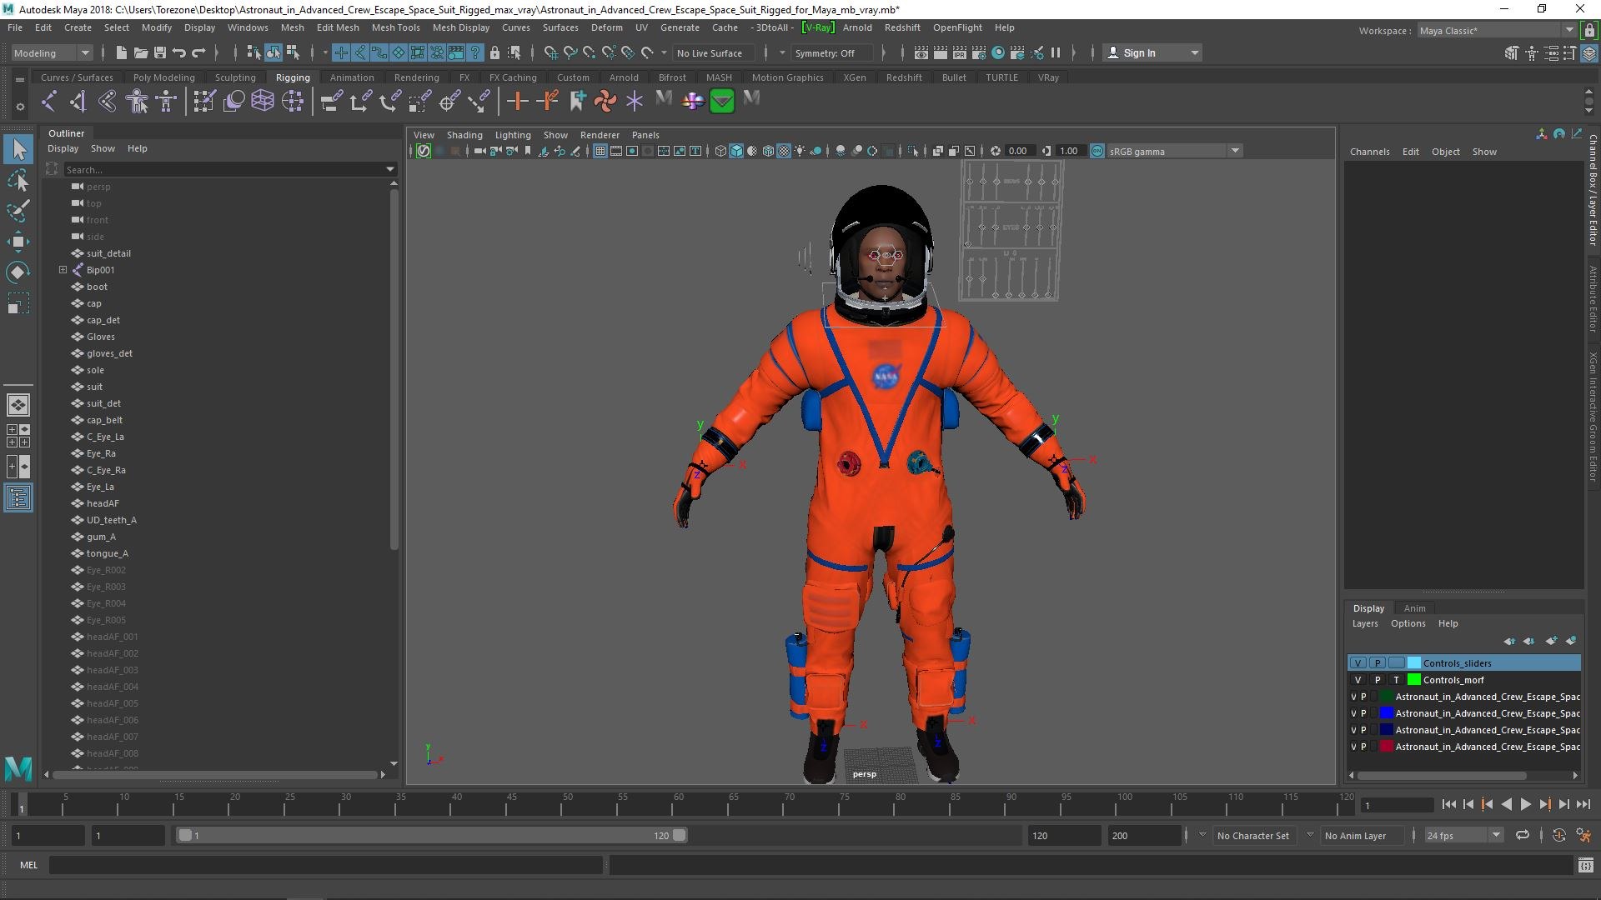Switch to the Anim layer tab

1414,608
